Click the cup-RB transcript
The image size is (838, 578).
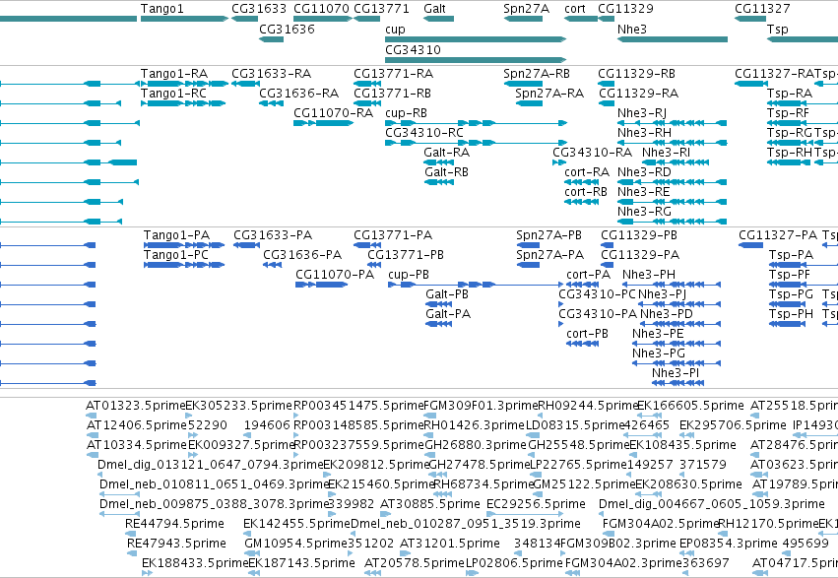(x=476, y=123)
